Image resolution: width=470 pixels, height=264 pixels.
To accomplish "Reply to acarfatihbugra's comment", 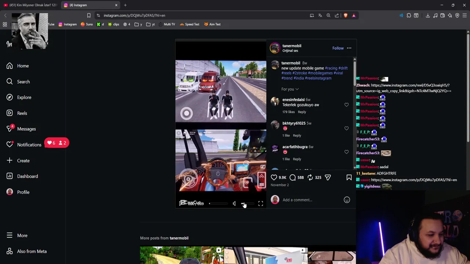I will click(x=297, y=159).
